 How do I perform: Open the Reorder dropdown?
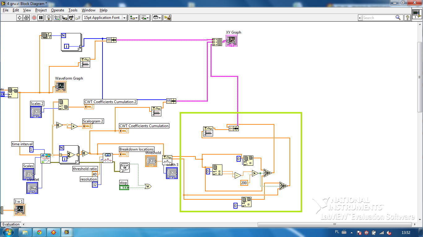157,18
